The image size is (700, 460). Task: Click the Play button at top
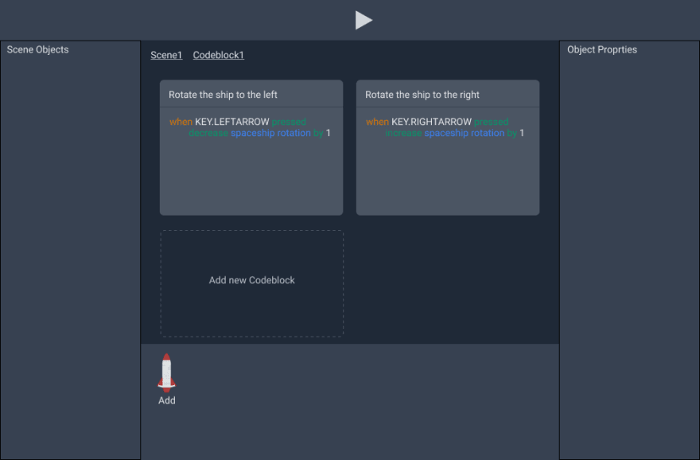coord(364,20)
